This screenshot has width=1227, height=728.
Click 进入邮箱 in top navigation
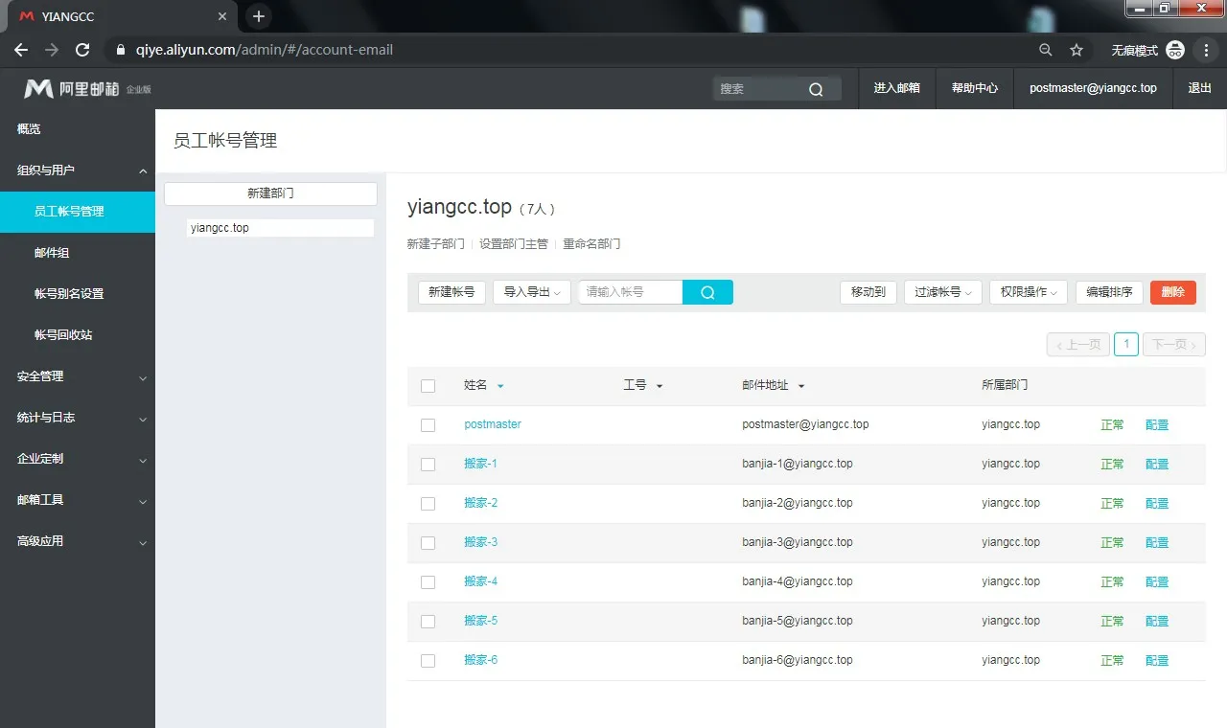coord(896,88)
